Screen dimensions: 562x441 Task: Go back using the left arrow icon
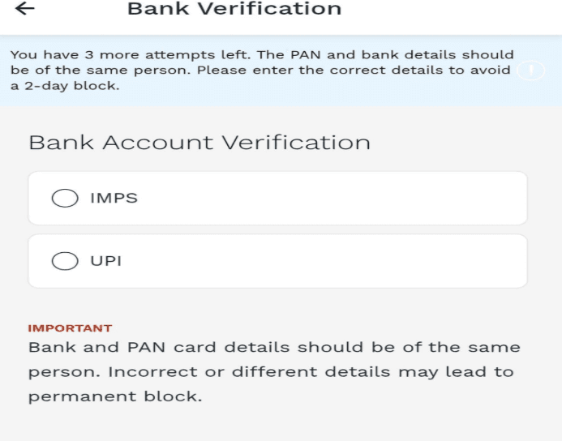tap(24, 8)
